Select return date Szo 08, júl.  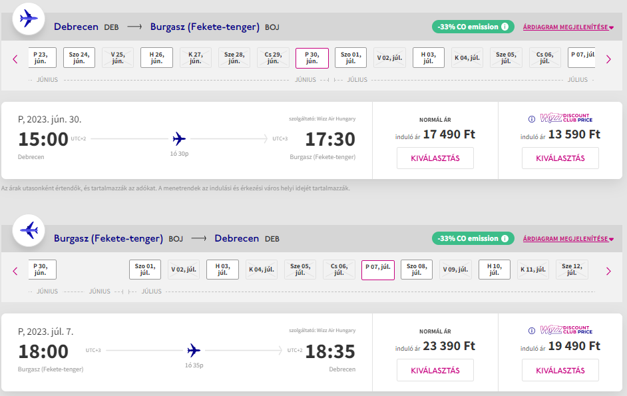417,270
